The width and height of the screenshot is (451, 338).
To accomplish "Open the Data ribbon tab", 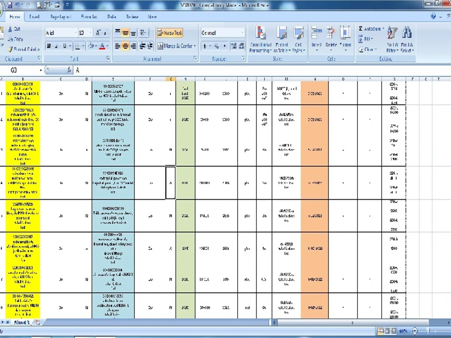I will [x=111, y=17].
